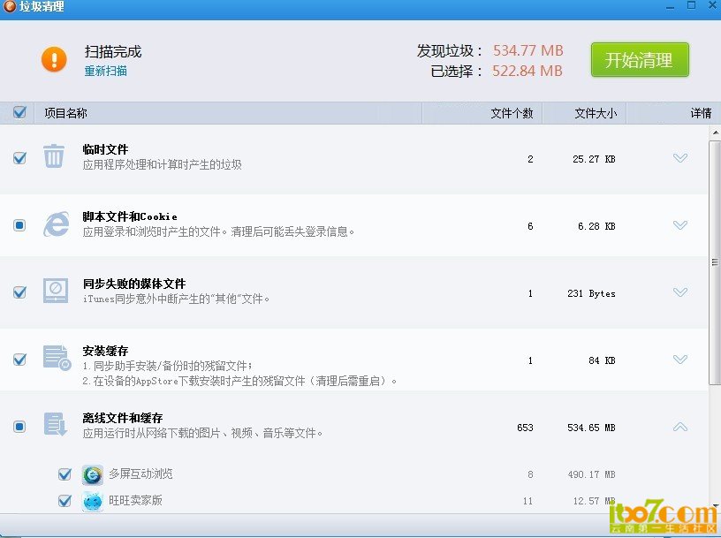Select the 安装缓存 row title
Screen dimensions: 721x538
click(x=105, y=351)
